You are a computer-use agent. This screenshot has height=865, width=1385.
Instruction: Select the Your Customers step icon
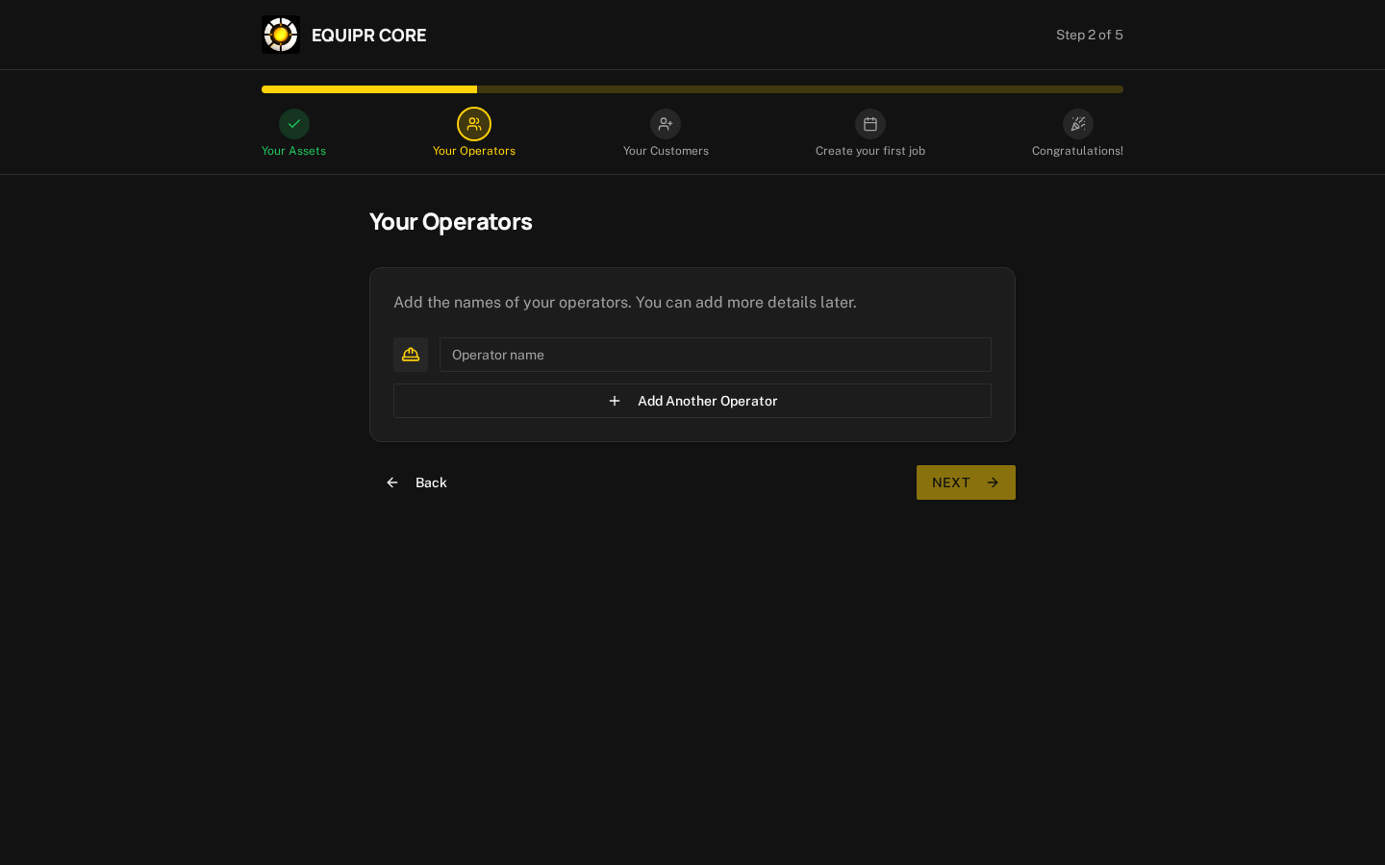pyautogui.click(x=666, y=124)
